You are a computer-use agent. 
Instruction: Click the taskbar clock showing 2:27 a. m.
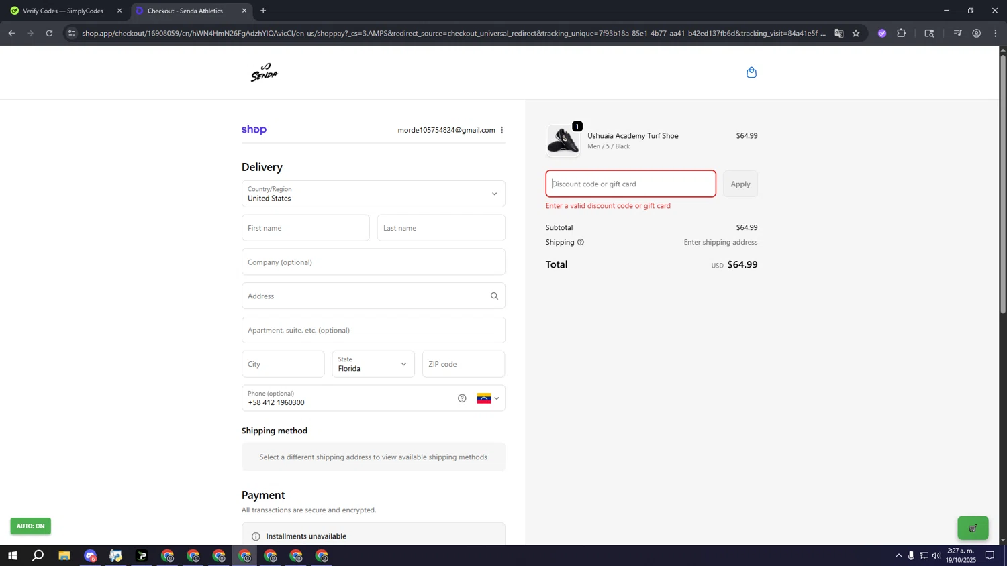click(960, 555)
